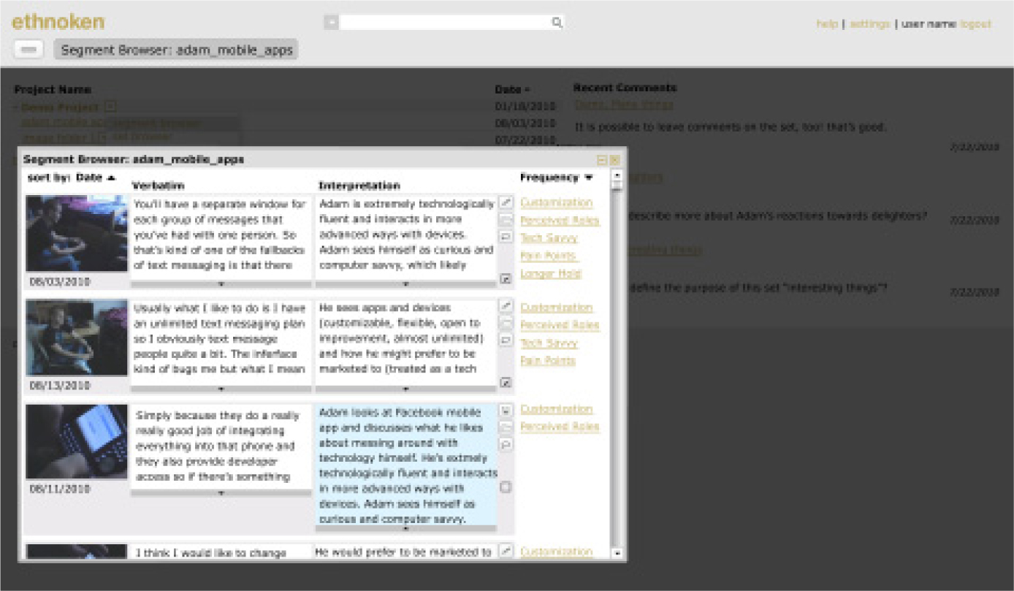Click the Segment Browser scrollbar up arrow
1014x591 pixels.
coord(617,175)
